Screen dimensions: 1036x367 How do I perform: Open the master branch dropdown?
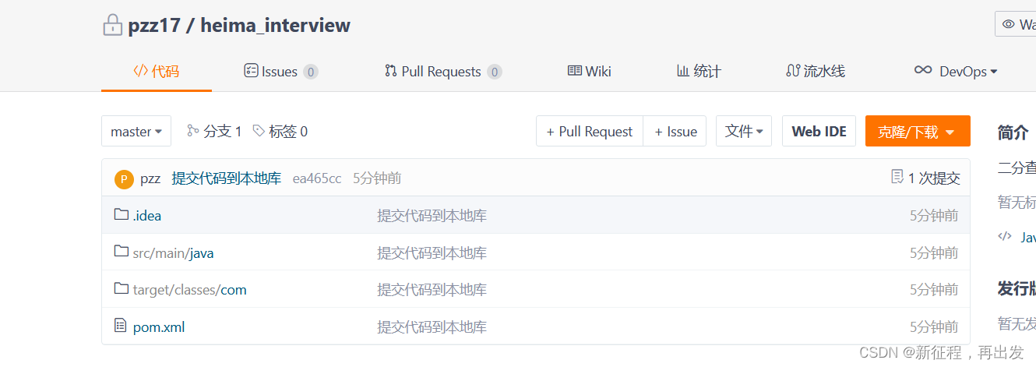click(136, 131)
